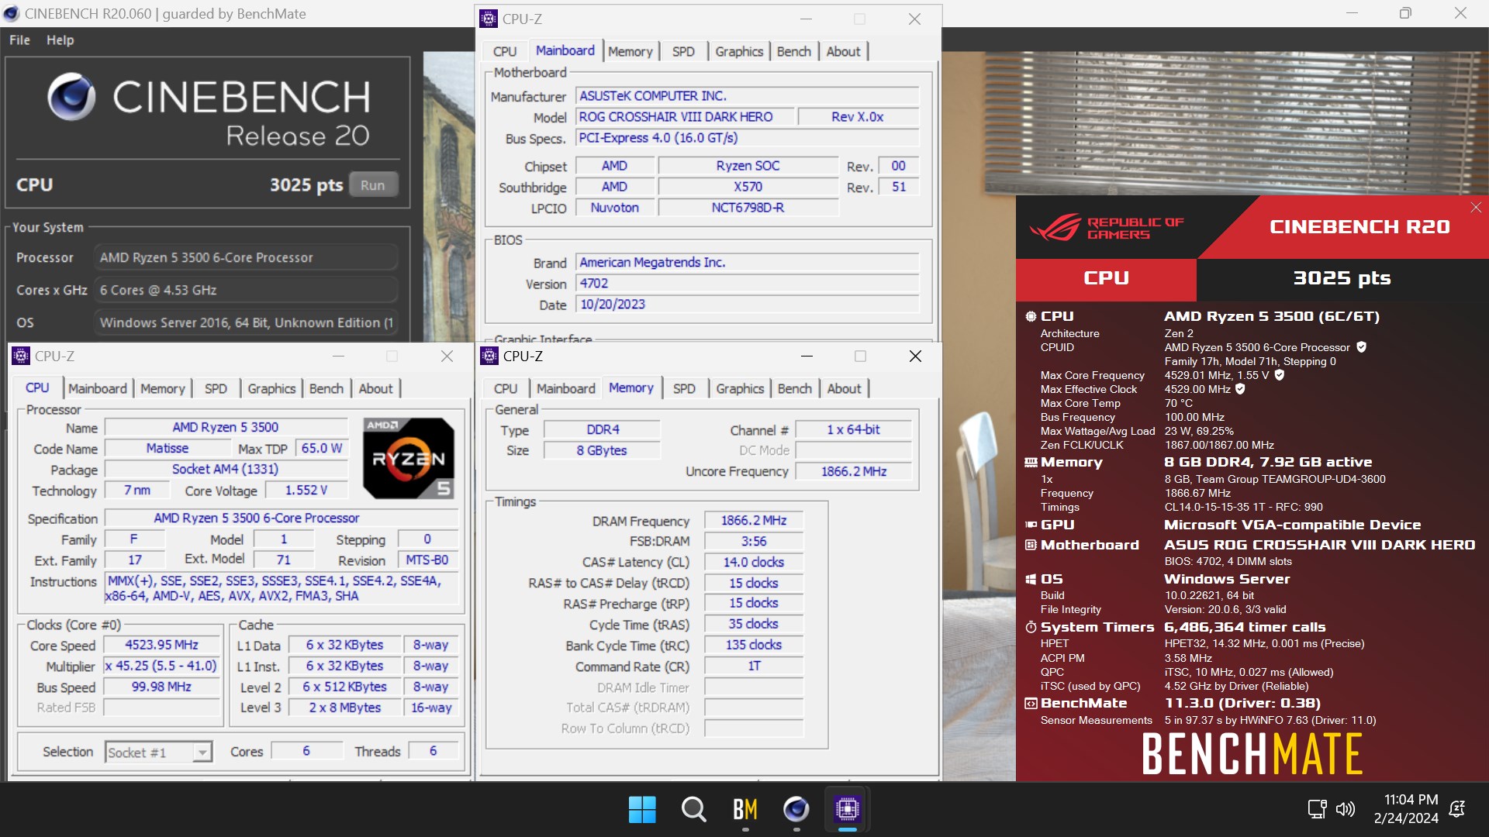Open SPD tab in CPU window

[x=216, y=388]
